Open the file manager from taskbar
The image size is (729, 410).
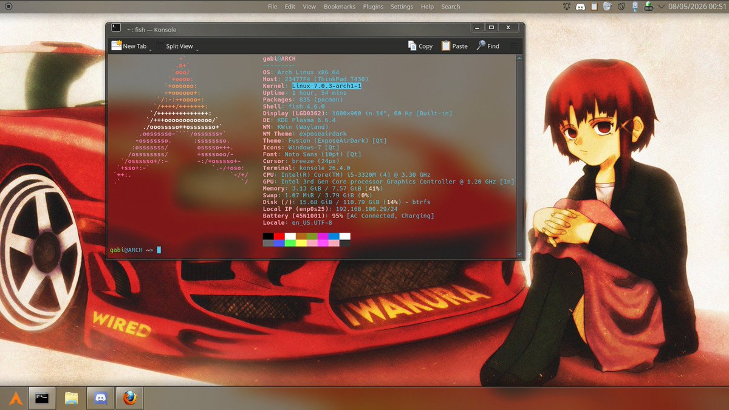pyautogui.click(x=71, y=398)
